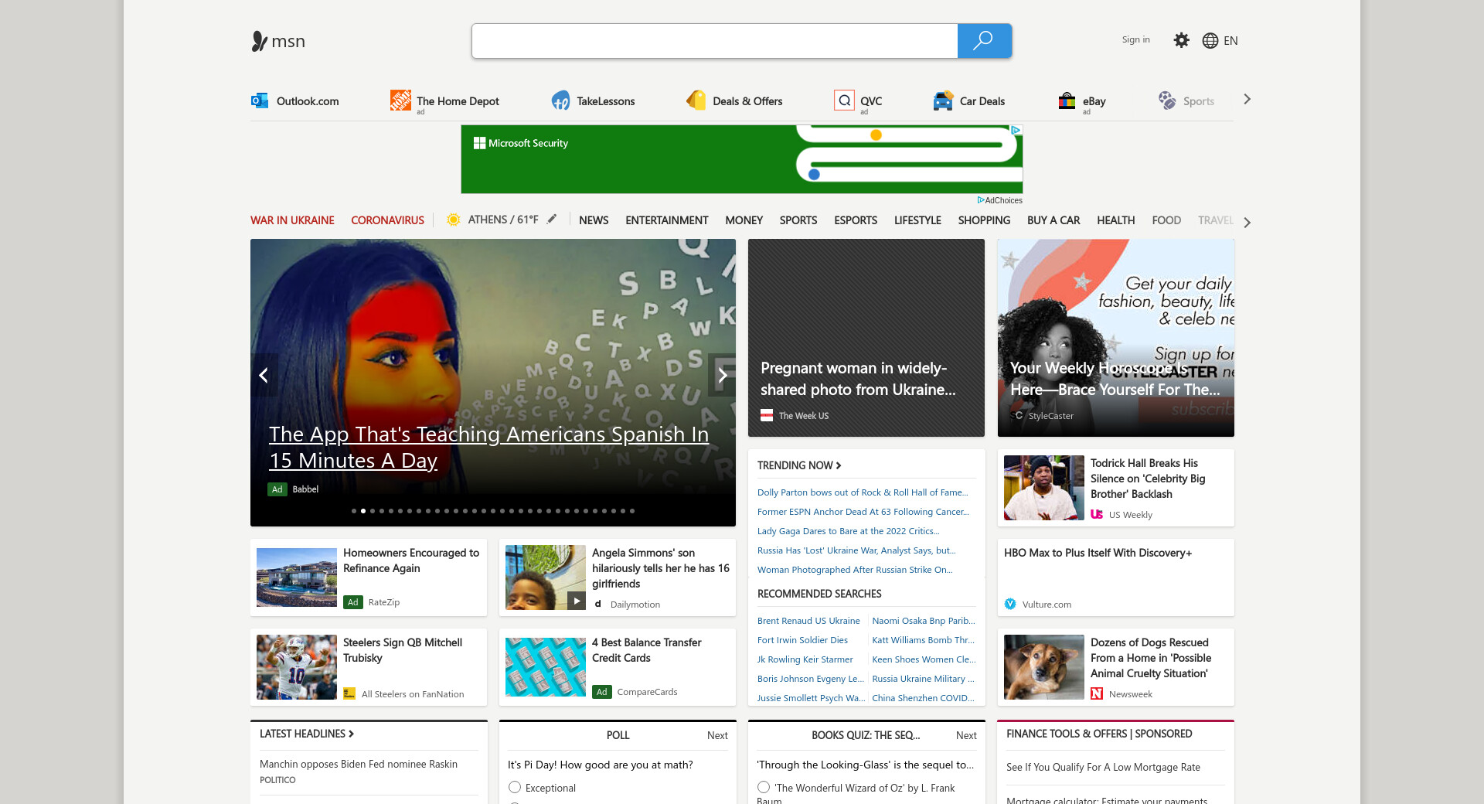1484x804 pixels.
Task: Advance carousel to next slide
Action: (x=722, y=376)
